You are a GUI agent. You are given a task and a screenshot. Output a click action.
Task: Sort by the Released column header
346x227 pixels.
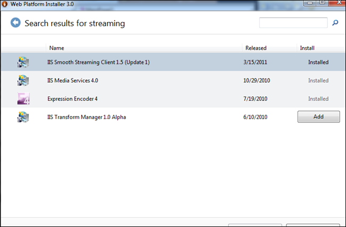coord(256,48)
